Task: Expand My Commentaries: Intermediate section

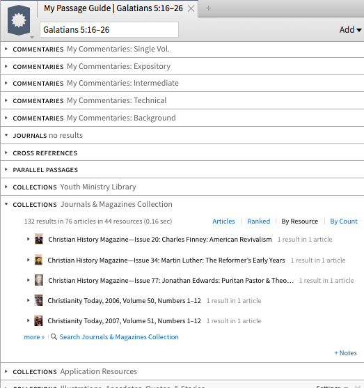Action: click(6, 83)
